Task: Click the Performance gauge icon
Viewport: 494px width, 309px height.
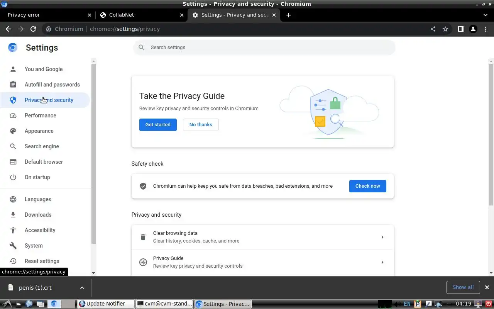Action: coord(13,115)
